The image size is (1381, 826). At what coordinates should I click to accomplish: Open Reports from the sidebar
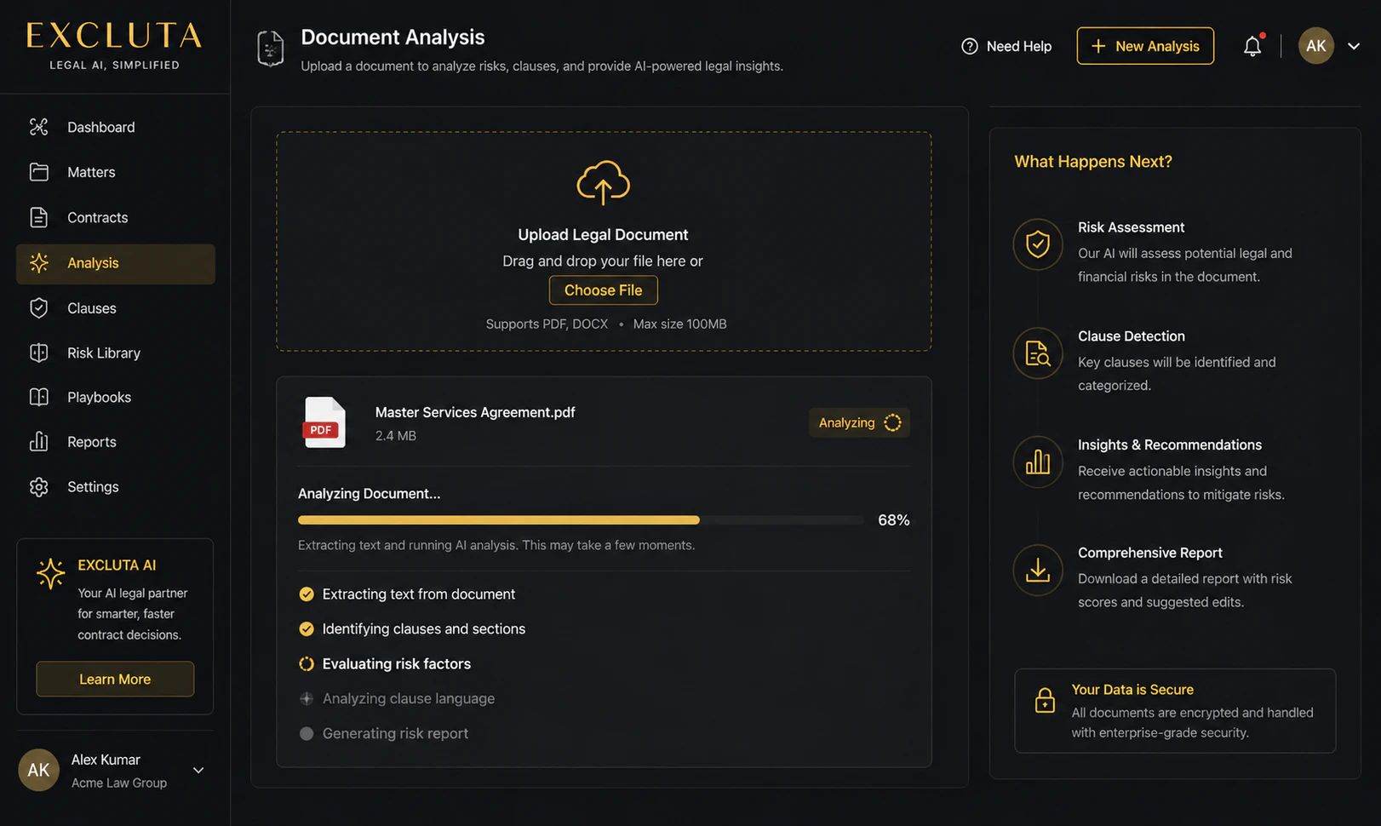pyautogui.click(x=115, y=442)
